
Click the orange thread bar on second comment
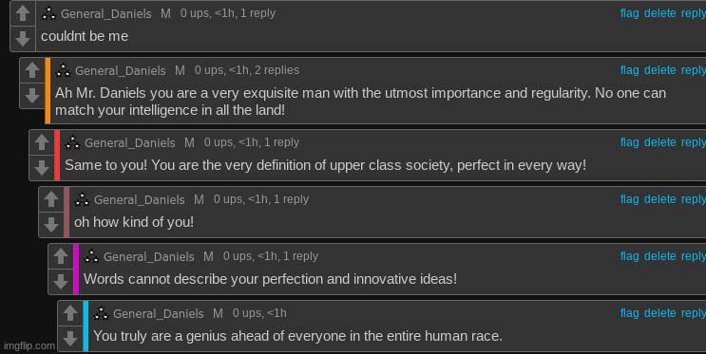click(x=48, y=90)
